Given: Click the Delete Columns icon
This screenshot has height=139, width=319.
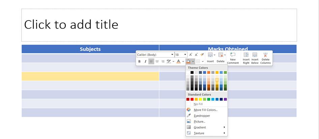Looking at the screenshot, I should pyautogui.click(x=265, y=58).
